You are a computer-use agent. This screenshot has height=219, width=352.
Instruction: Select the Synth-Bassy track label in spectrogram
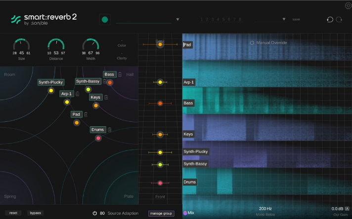pyautogui.click(x=195, y=164)
